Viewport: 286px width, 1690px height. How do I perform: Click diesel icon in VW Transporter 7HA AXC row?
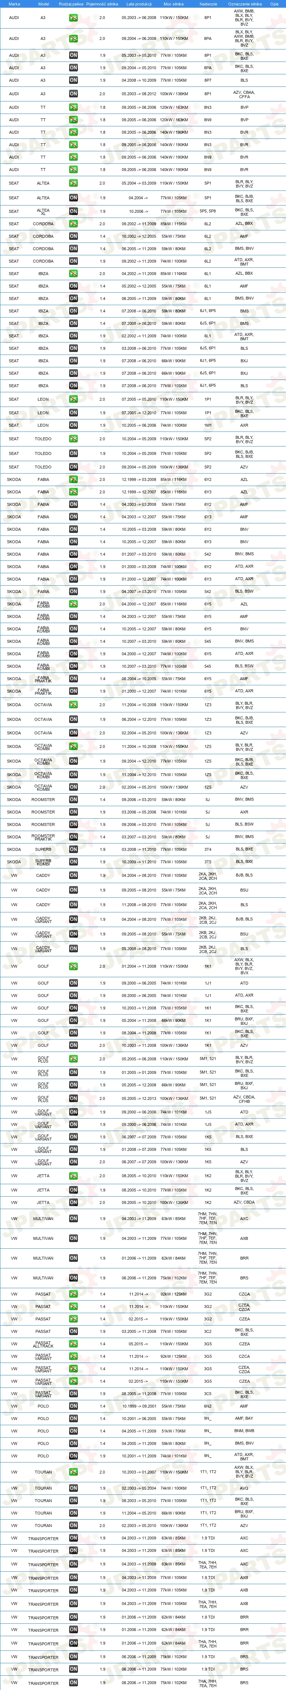[x=73, y=1564]
